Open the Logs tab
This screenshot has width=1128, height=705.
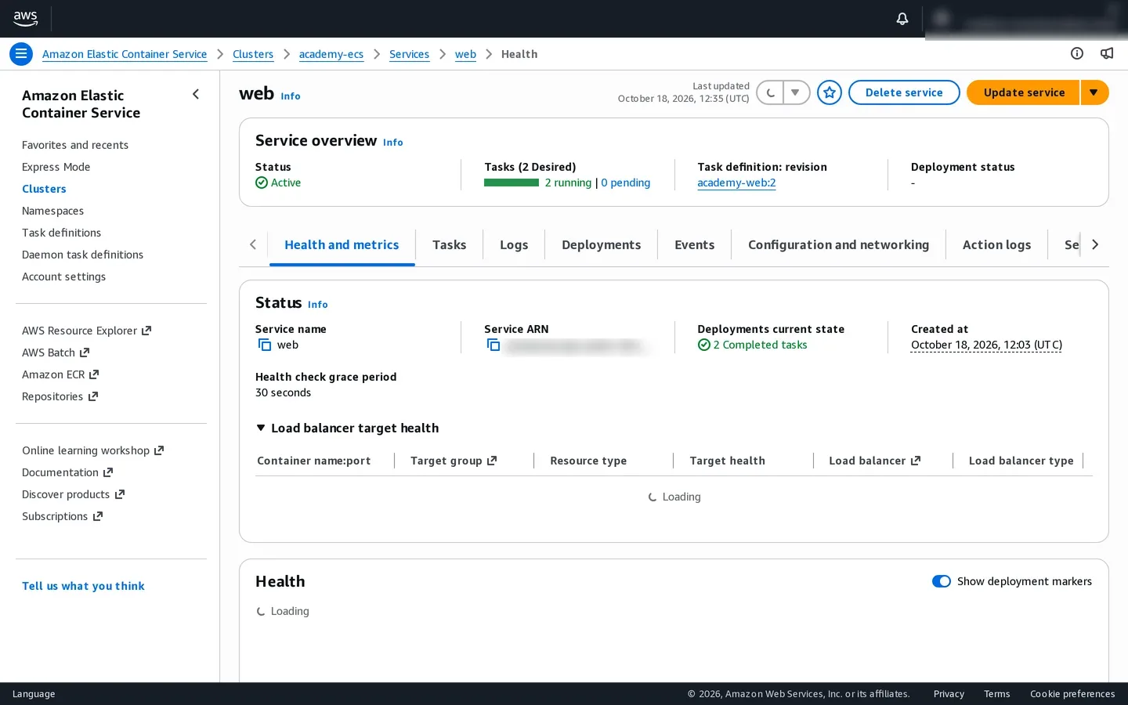[x=514, y=245]
